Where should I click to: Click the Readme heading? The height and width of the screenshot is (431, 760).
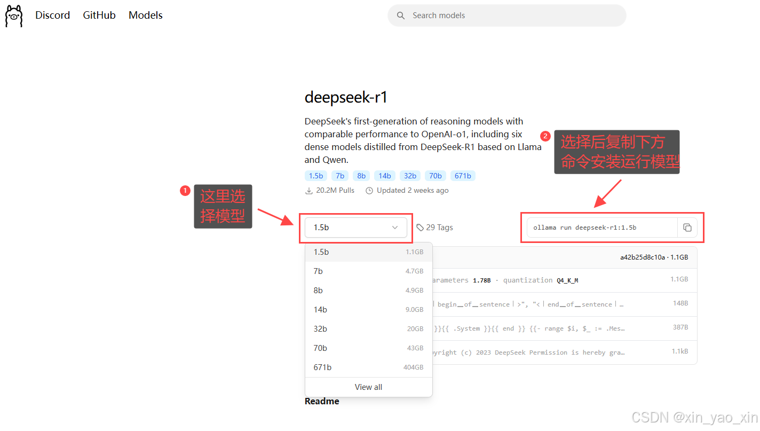pyautogui.click(x=322, y=401)
